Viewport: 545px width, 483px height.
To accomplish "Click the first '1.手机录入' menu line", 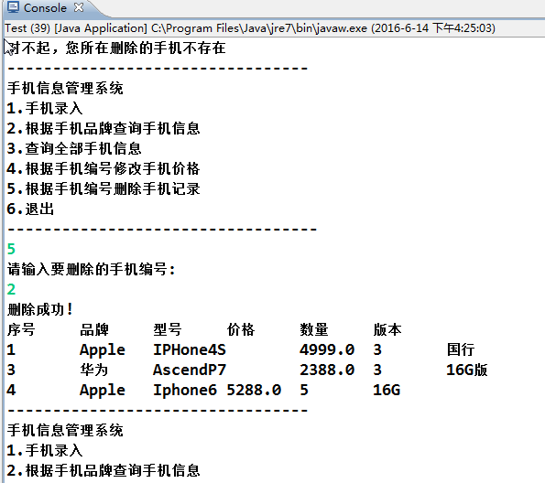I will [x=45, y=108].
